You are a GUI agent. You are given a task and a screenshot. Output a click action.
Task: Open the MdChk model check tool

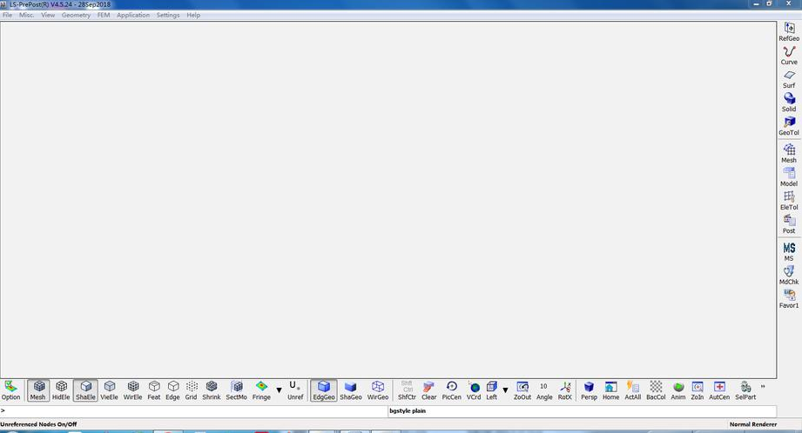click(x=789, y=276)
